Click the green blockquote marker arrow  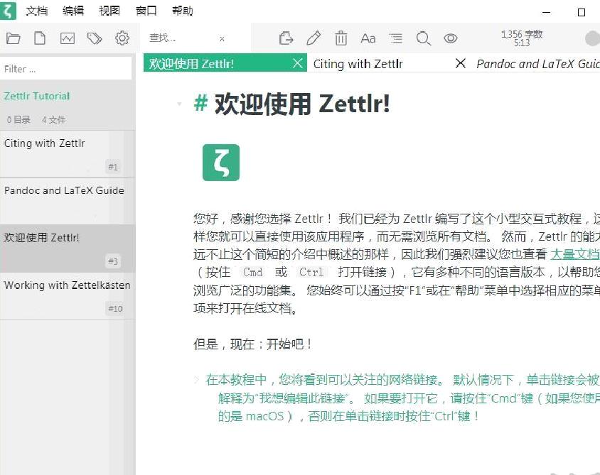click(197, 379)
